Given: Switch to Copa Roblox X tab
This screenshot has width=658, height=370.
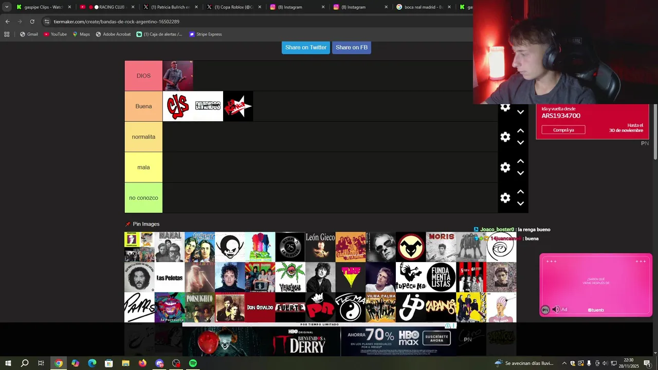Looking at the screenshot, I should (x=234, y=7).
